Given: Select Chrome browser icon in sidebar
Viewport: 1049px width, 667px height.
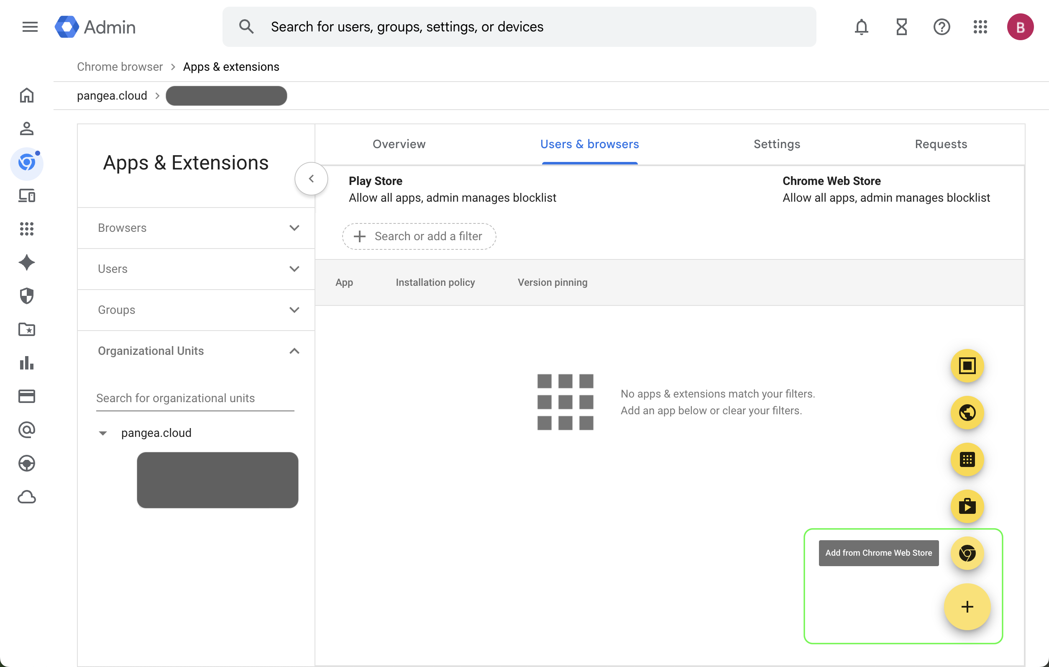Looking at the screenshot, I should (x=27, y=163).
